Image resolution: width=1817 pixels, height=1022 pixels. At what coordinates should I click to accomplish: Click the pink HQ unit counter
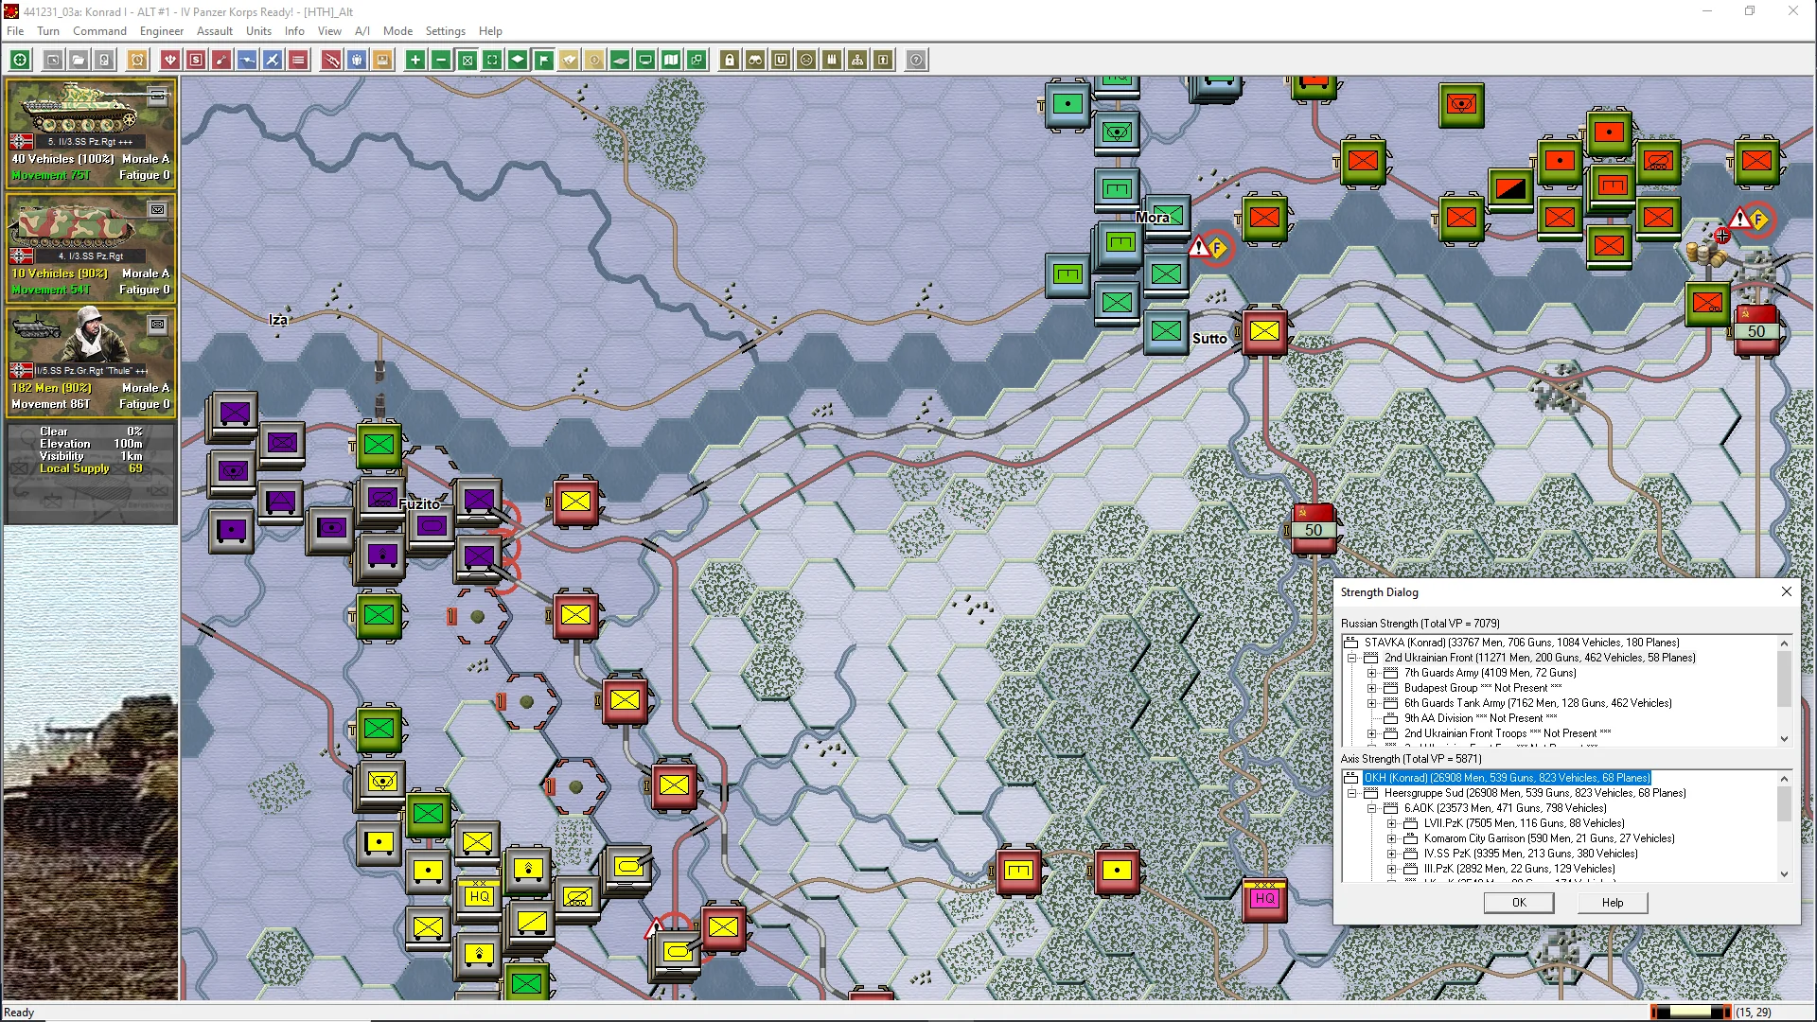1264,898
